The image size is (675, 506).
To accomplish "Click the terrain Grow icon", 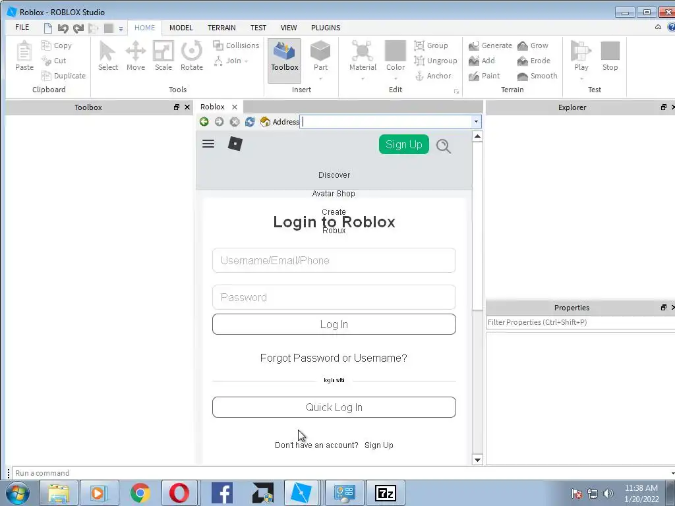I will 523,45.
